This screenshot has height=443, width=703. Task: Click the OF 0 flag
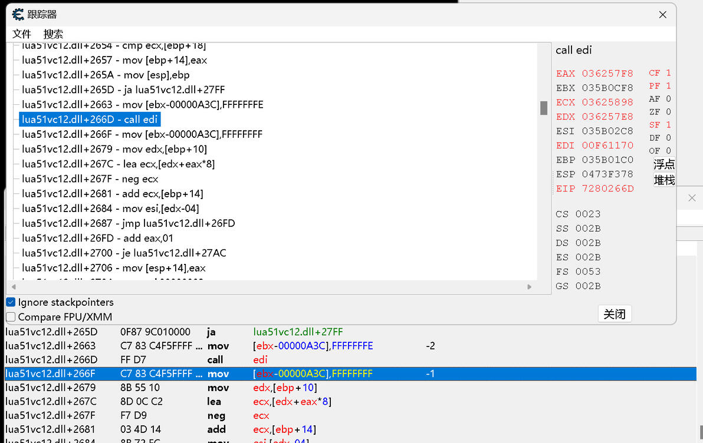660,150
